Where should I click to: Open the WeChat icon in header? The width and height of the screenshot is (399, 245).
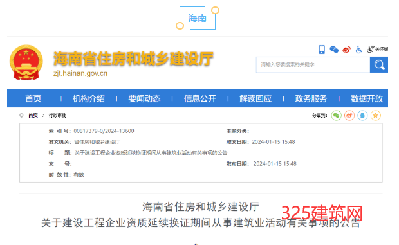pyautogui.click(x=334, y=50)
